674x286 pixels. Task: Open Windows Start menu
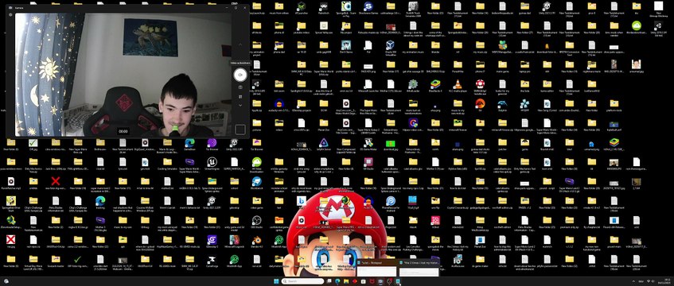[x=276, y=281]
